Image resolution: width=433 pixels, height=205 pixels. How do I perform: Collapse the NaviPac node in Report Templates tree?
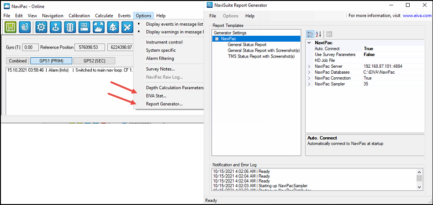(216, 39)
